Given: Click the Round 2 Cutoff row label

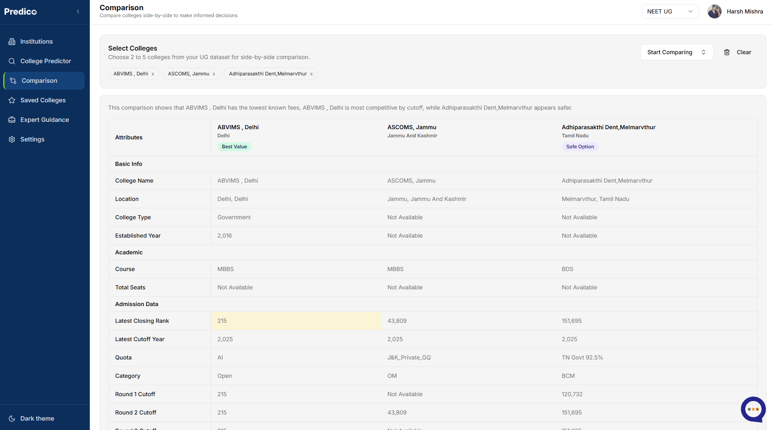Looking at the screenshot, I should click(x=136, y=412).
